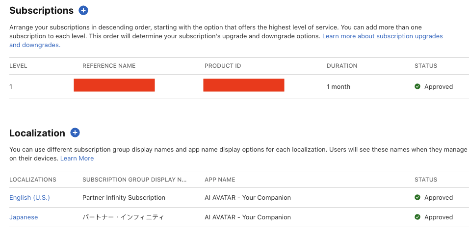Select the Partner Infinity Subscription display name
Image resolution: width=469 pixels, height=238 pixels.
[x=124, y=197]
